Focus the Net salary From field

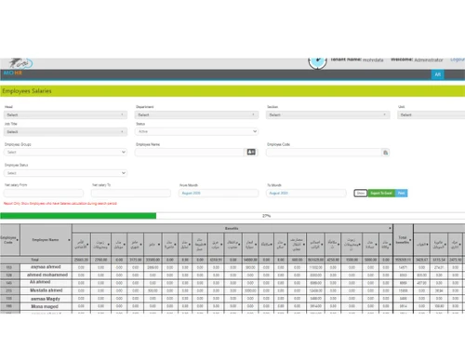pyautogui.click(x=44, y=193)
